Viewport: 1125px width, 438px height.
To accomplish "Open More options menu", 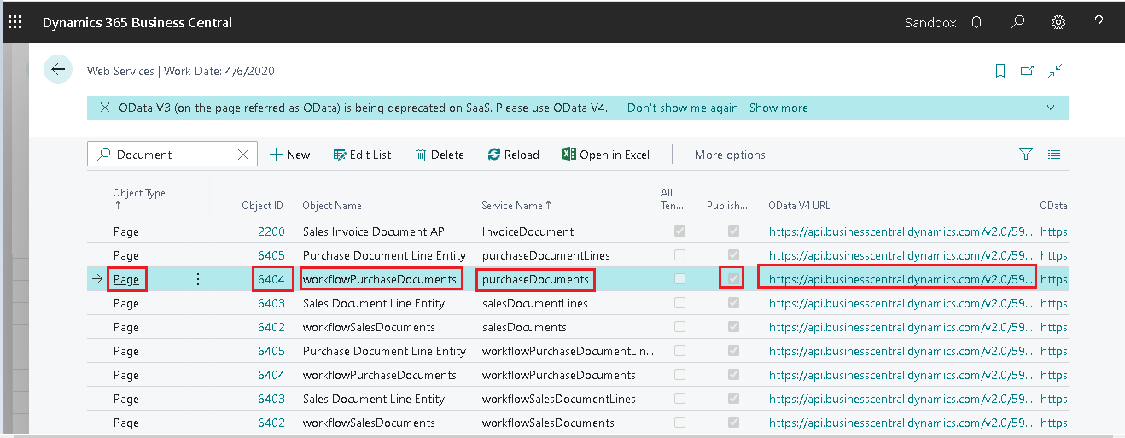I will [x=730, y=155].
